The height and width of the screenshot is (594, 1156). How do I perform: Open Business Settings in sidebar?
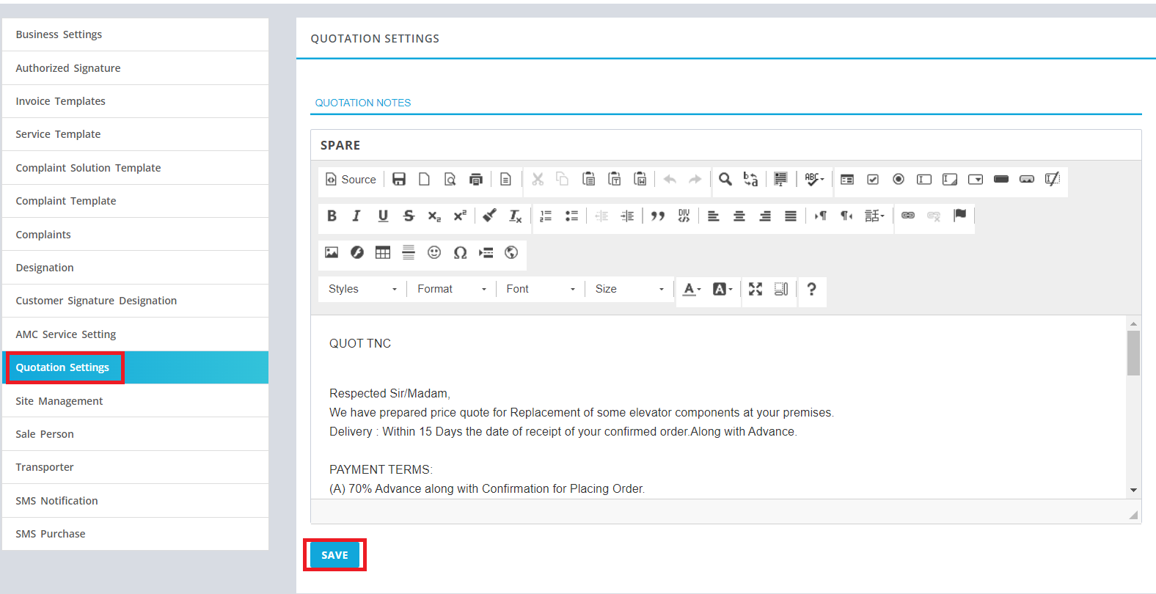pyautogui.click(x=135, y=34)
